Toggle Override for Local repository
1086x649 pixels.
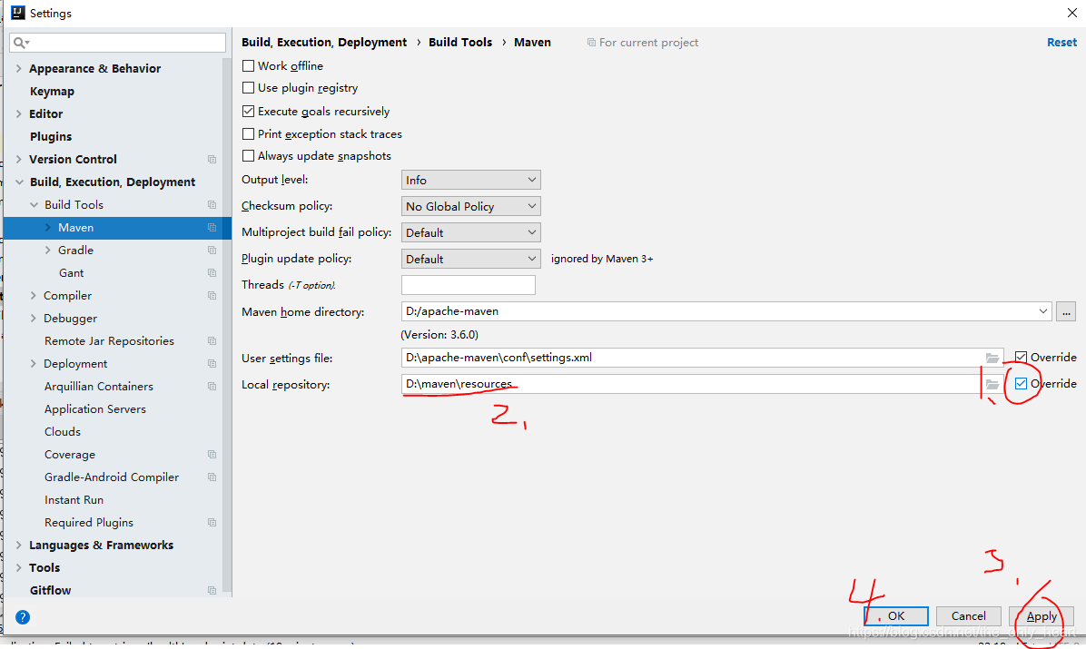click(x=1021, y=384)
